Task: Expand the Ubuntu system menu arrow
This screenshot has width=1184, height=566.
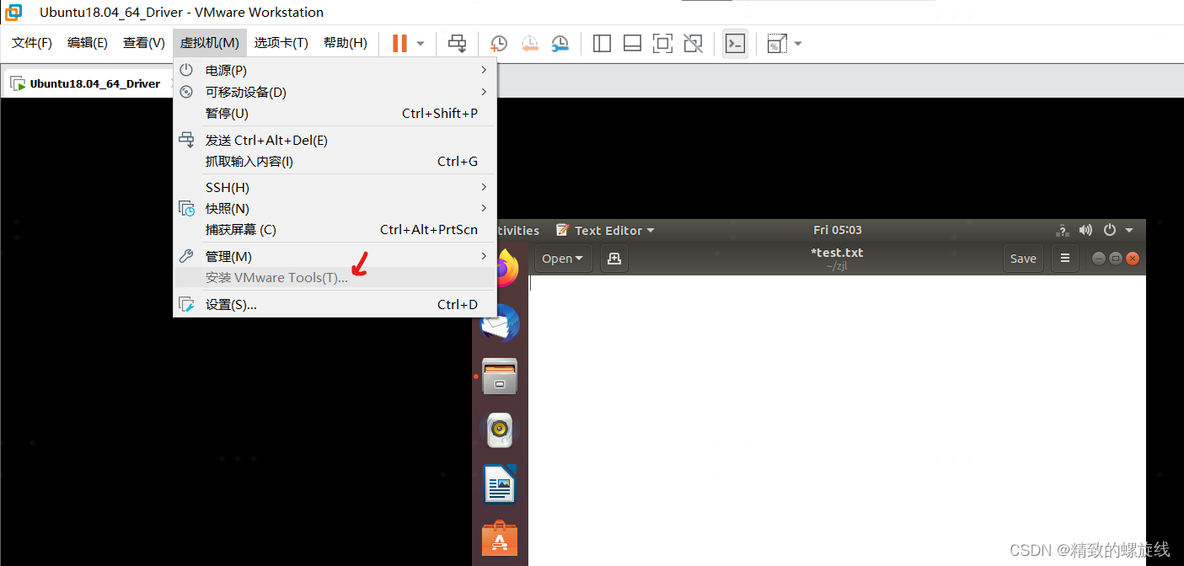Action: [1129, 230]
